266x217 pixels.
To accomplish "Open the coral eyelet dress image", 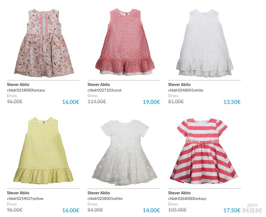I will pyautogui.click(x=125, y=42).
